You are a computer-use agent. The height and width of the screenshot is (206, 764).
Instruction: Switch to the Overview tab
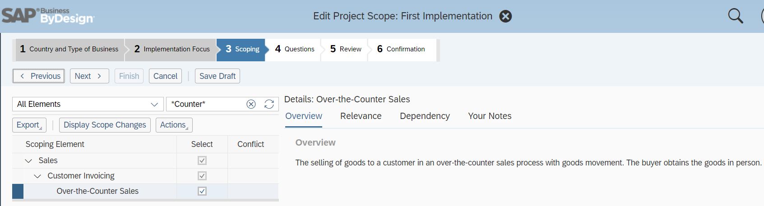tap(304, 116)
